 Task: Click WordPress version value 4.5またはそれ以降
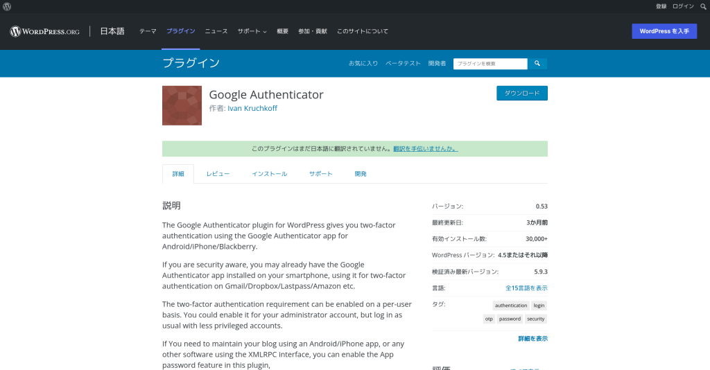(x=523, y=255)
